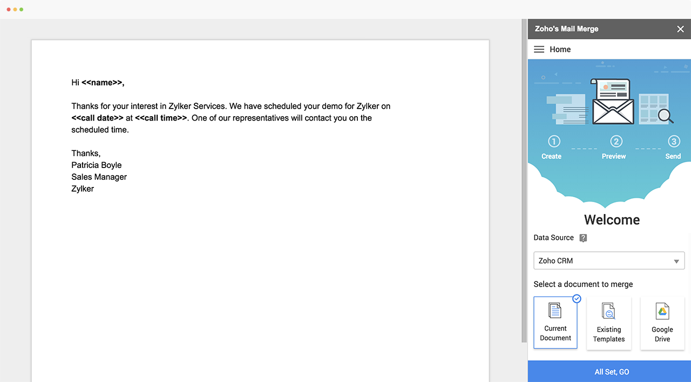Click the red window close dot
691x382 pixels.
coord(9,10)
